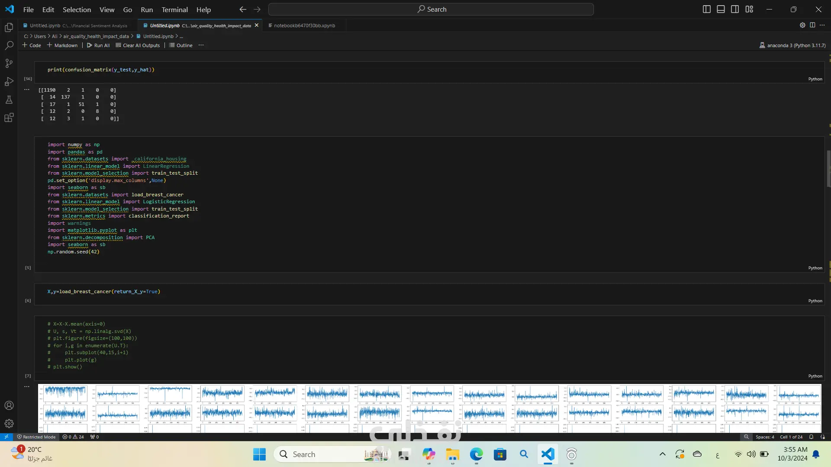Click the Run All button

click(98, 45)
